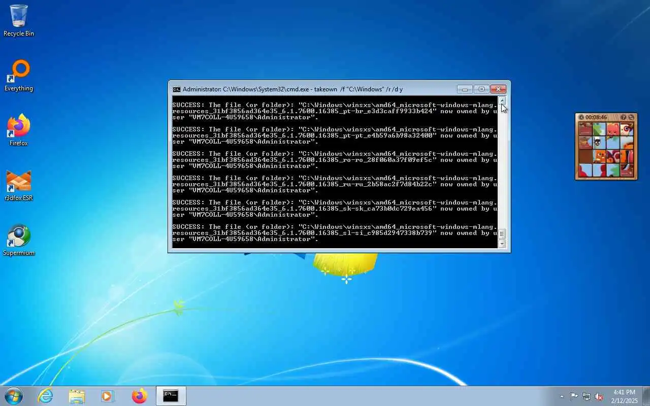Screen dimensions: 650x406
Task: Open the Action Center flag tray icon
Action: pyautogui.click(x=574, y=396)
